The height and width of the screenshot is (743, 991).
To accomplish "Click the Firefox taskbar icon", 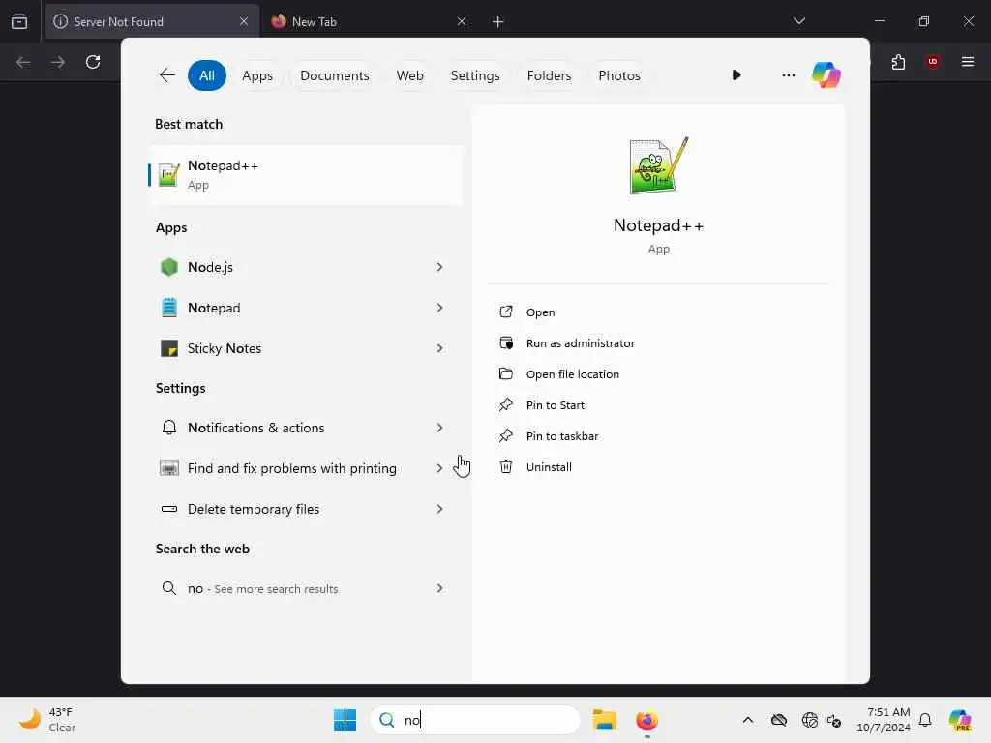I will (646, 720).
